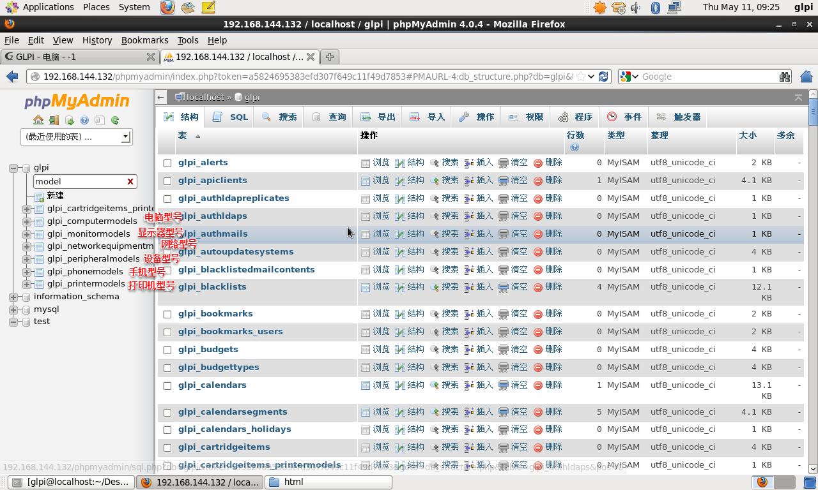Image resolution: width=818 pixels, height=490 pixels.
Task: Click 清空 (empty) for glpi_bookmarks
Action: tap(513, 314)
